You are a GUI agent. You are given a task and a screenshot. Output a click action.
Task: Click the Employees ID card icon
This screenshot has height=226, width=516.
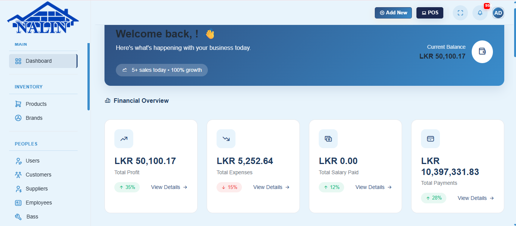pos(18,203)
